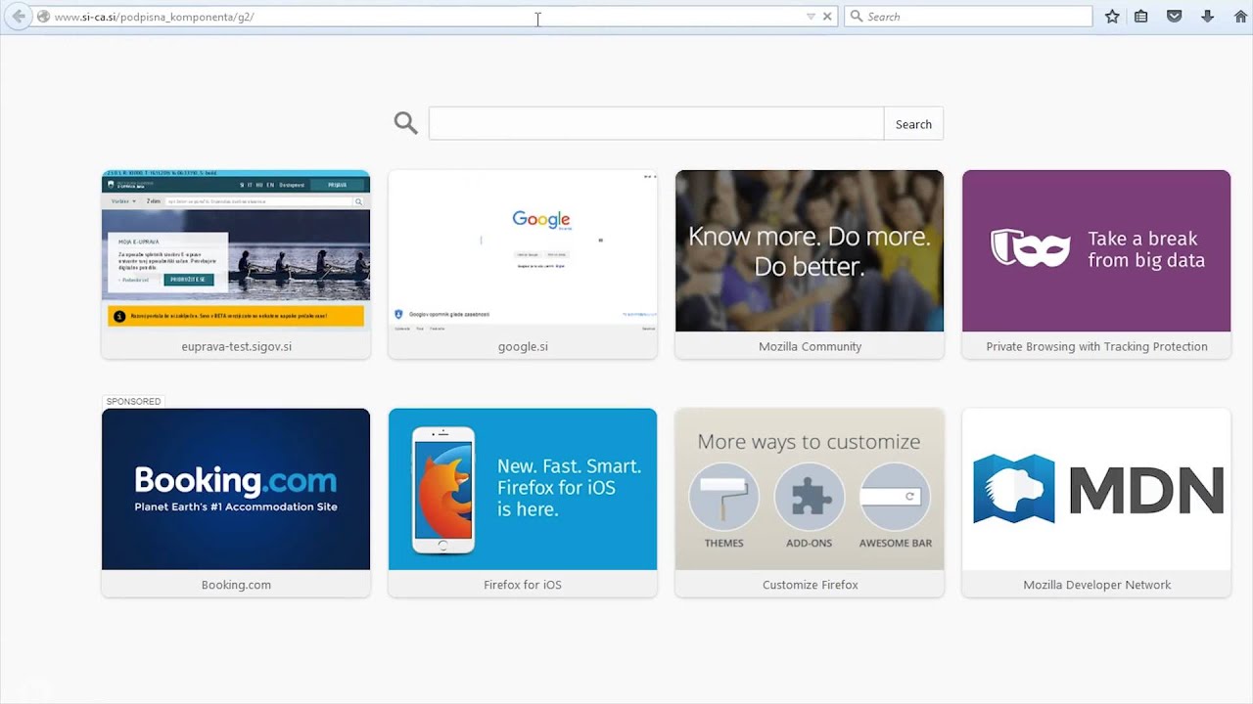Image resolution: width=1253 pixels, height=704 pixels.
Task: Click the SPONSORED label
Action: [x=133, y=401]
